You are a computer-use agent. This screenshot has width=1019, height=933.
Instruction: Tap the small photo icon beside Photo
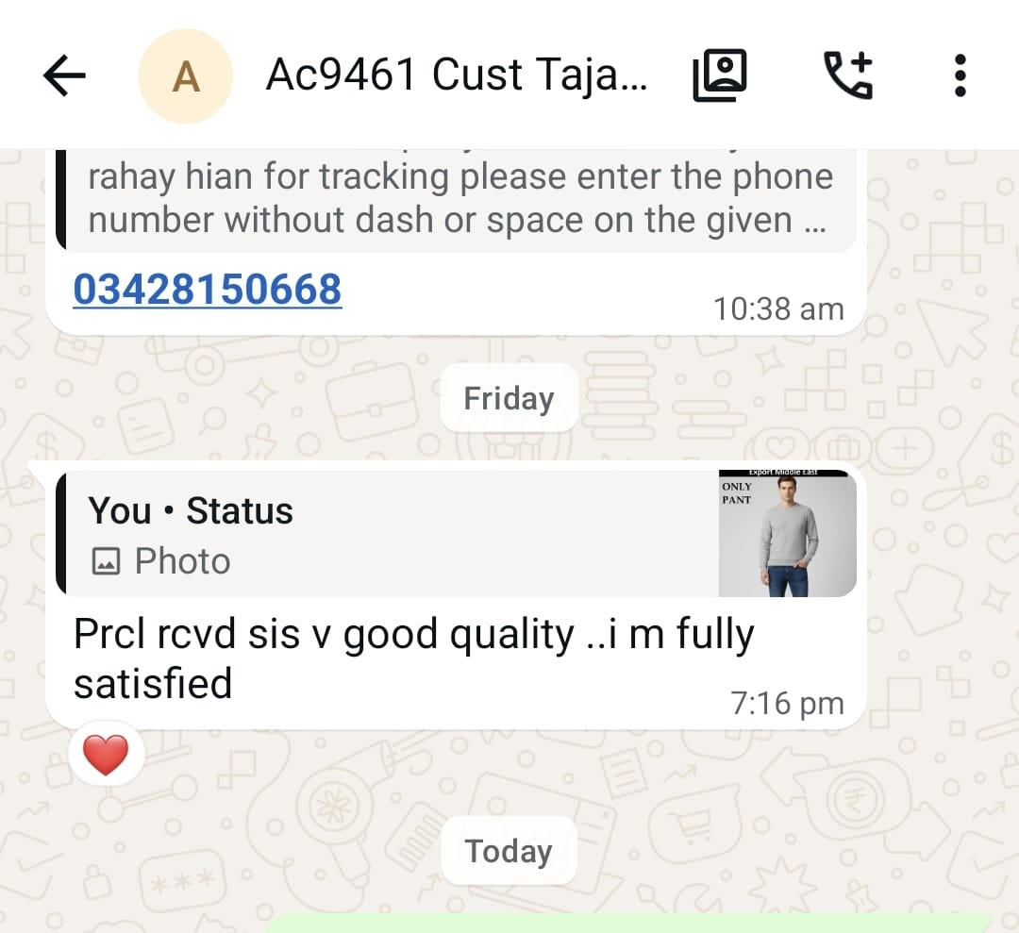click(106, 560)
